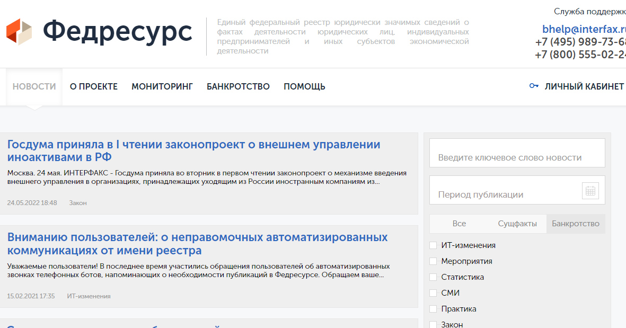Click the Единый федеральный реестр description text

(343, 37)
